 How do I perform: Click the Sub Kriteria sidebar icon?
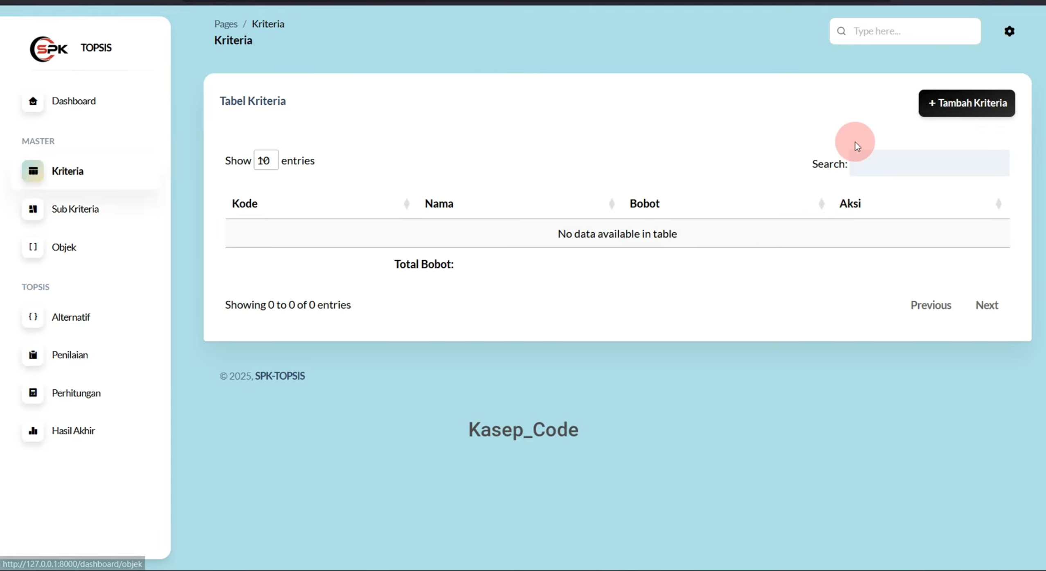(x=33, y=209)
